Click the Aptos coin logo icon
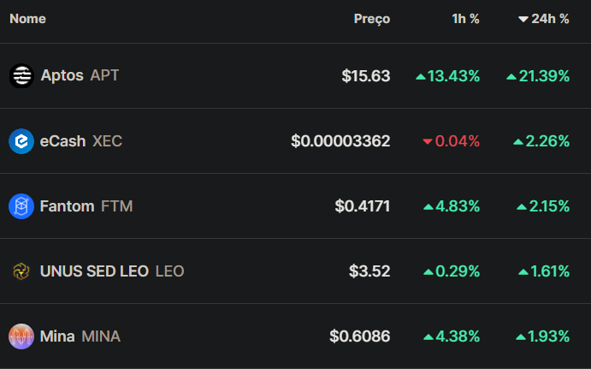The height and width of the screenshot is (369, 591). pyautogui.click(x=21, y=76)
